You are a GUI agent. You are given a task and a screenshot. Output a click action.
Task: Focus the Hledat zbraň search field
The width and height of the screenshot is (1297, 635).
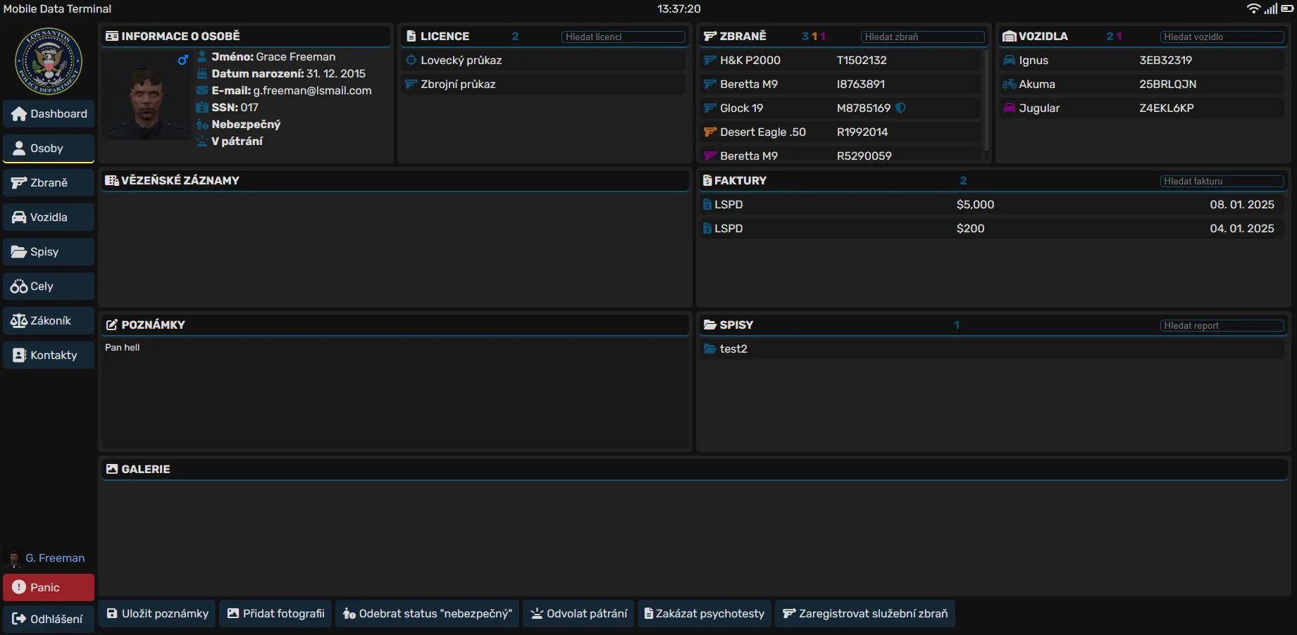[923, 37]
